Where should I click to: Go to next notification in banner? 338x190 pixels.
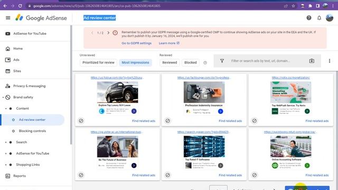point(108,33)
